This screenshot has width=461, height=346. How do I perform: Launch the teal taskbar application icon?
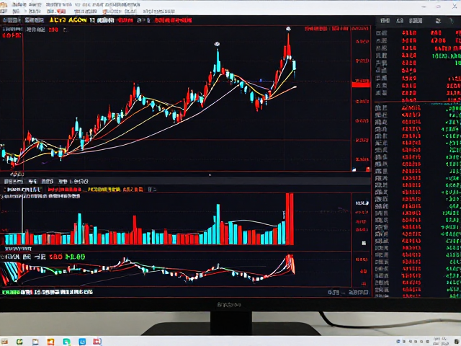tap(67, 342)
